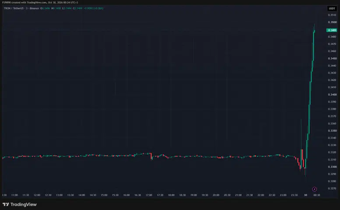Click the 0.3510 price axis label
Image resolution: width=340 pixels, height=210 pixels.
point(332,15)
